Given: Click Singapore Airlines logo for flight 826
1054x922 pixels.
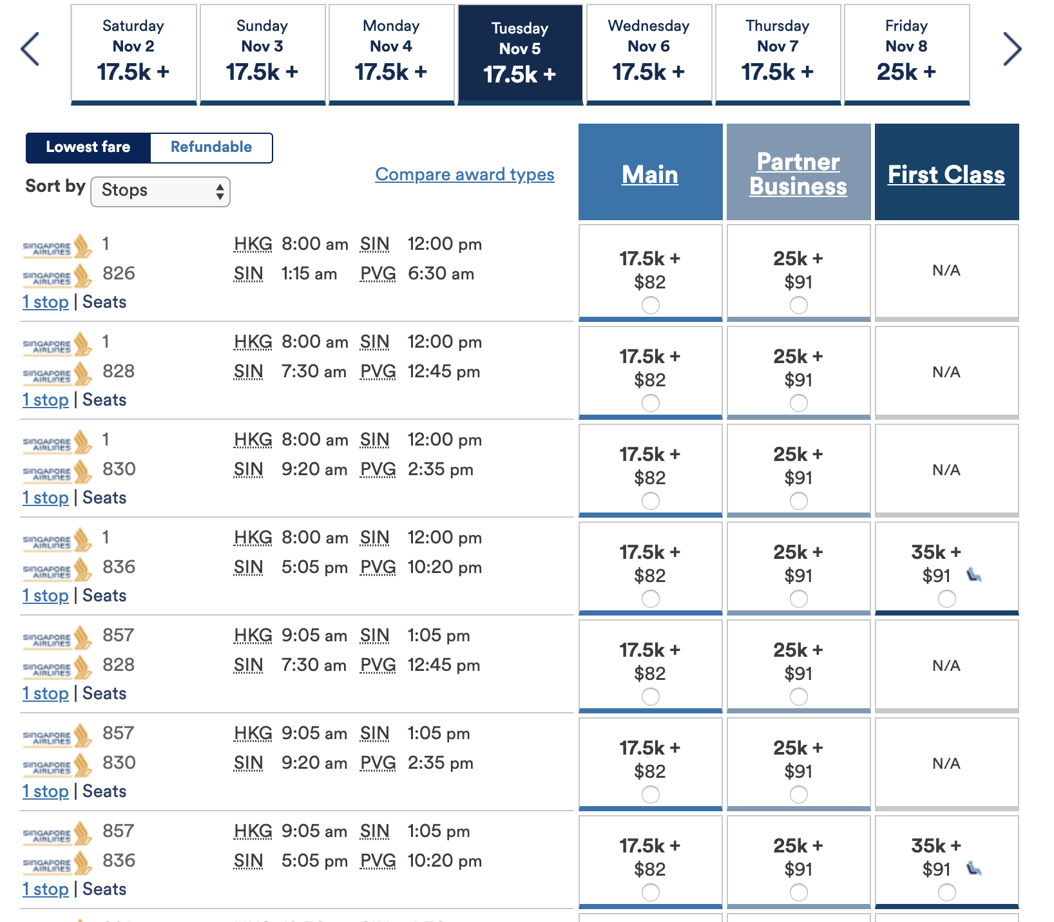Looking at the screenshot, I should pos(58,277).
